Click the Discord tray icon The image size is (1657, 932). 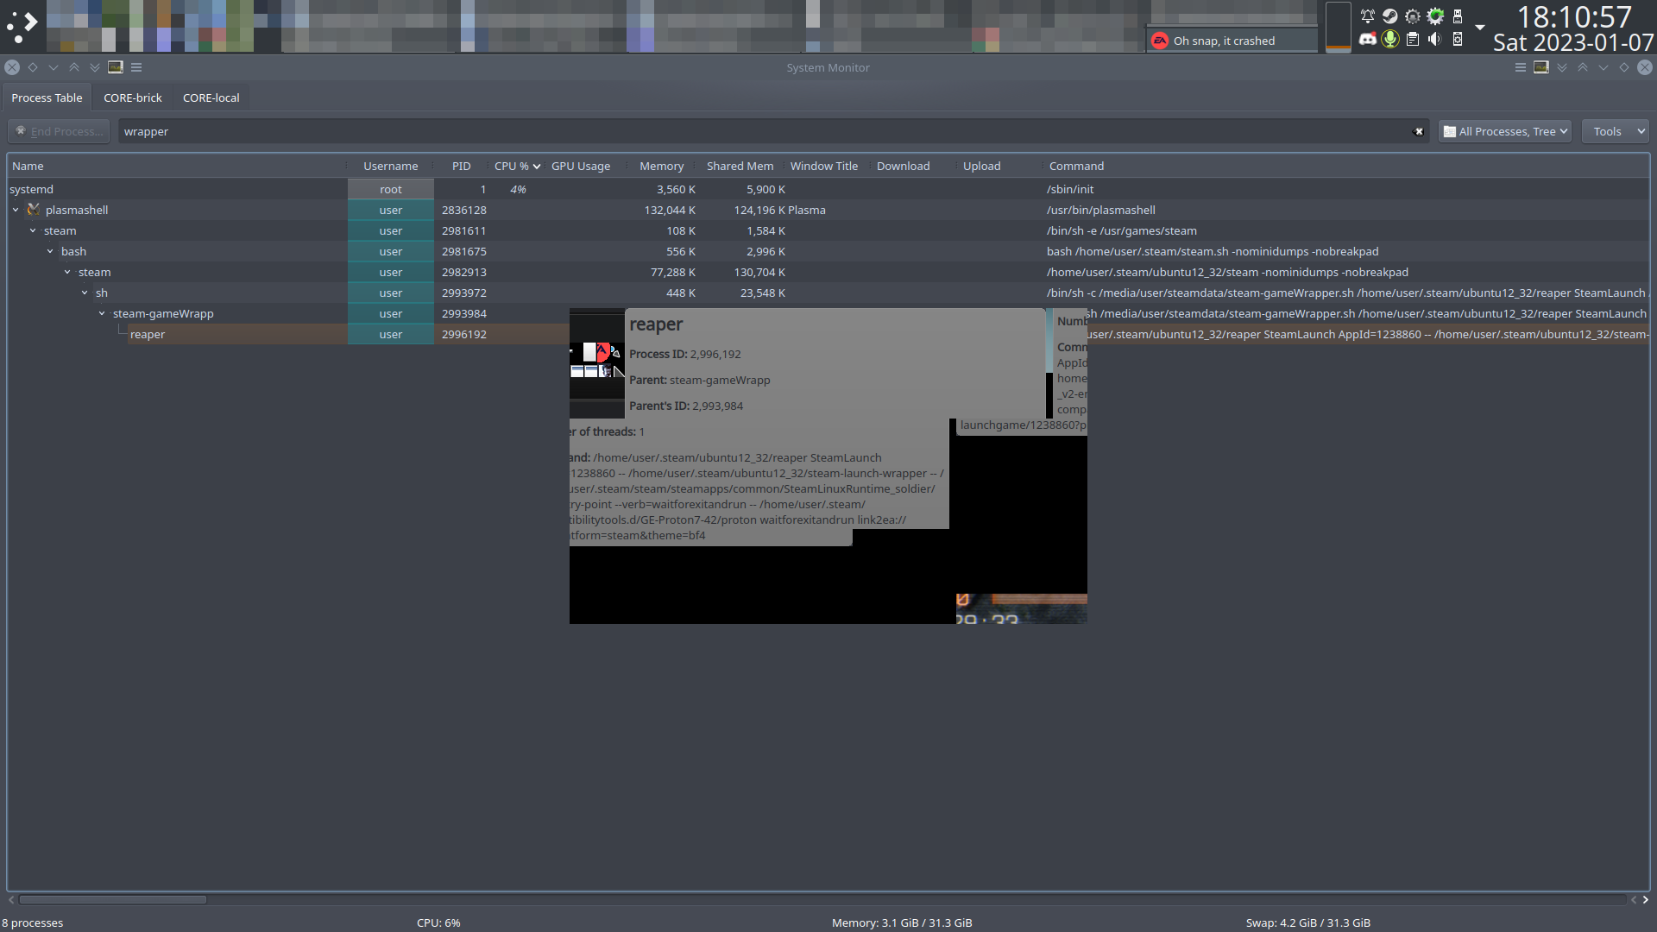coord(1368,39)
